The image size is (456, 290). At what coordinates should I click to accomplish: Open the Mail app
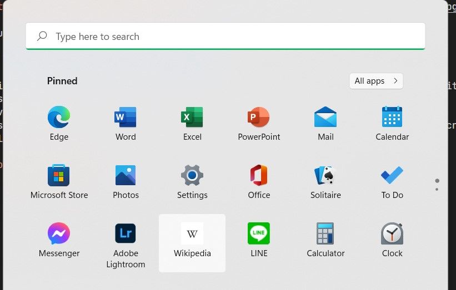(x=325, y=117)
